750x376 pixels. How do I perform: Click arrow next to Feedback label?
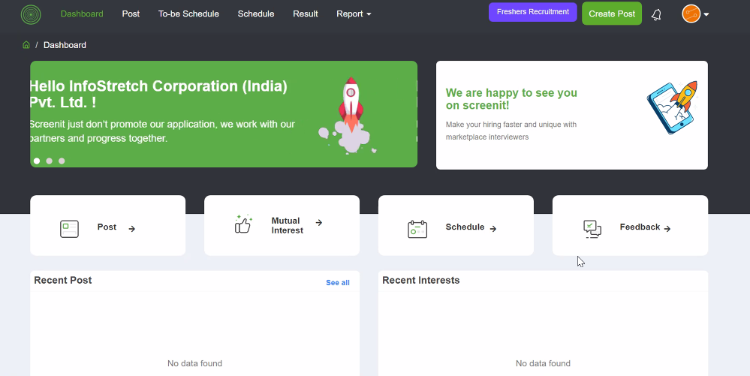[x=667, y=229]
